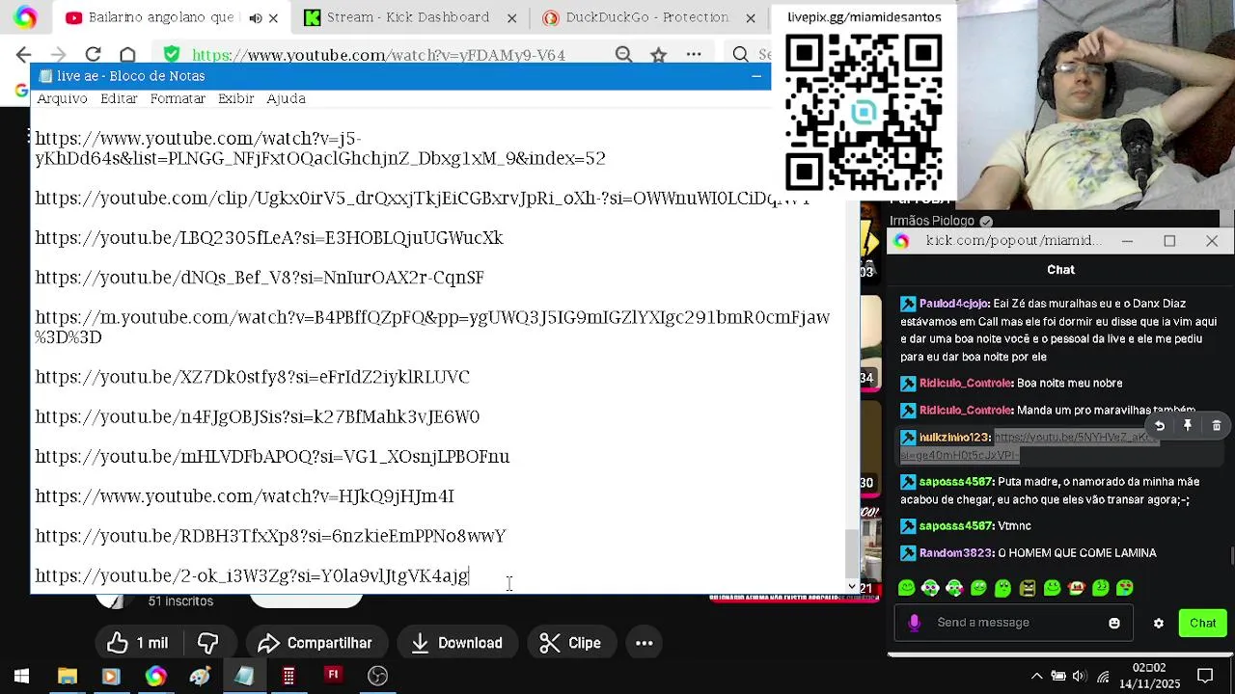Open the Ajuda menu in Notepad
Screen dimensions: 1235x694
coord(286,98)
